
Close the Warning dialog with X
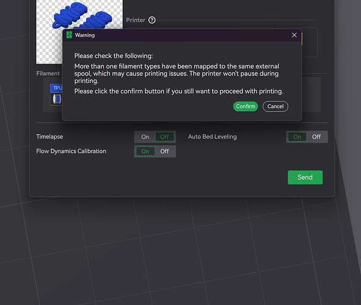tap(294, 35)
